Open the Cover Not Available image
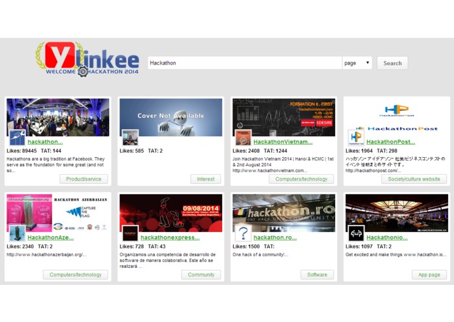 (x=171, y=117)
